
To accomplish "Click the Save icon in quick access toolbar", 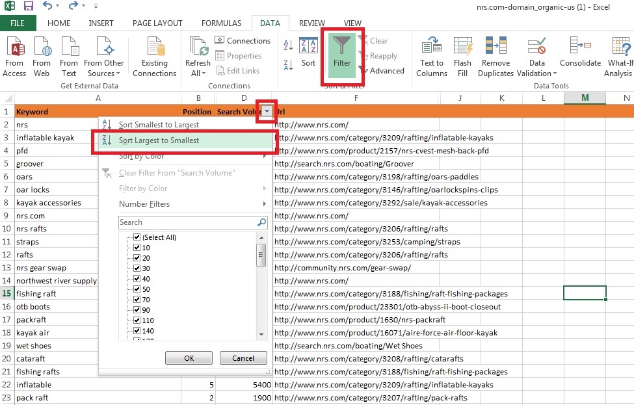I will [x=29, y=7].
